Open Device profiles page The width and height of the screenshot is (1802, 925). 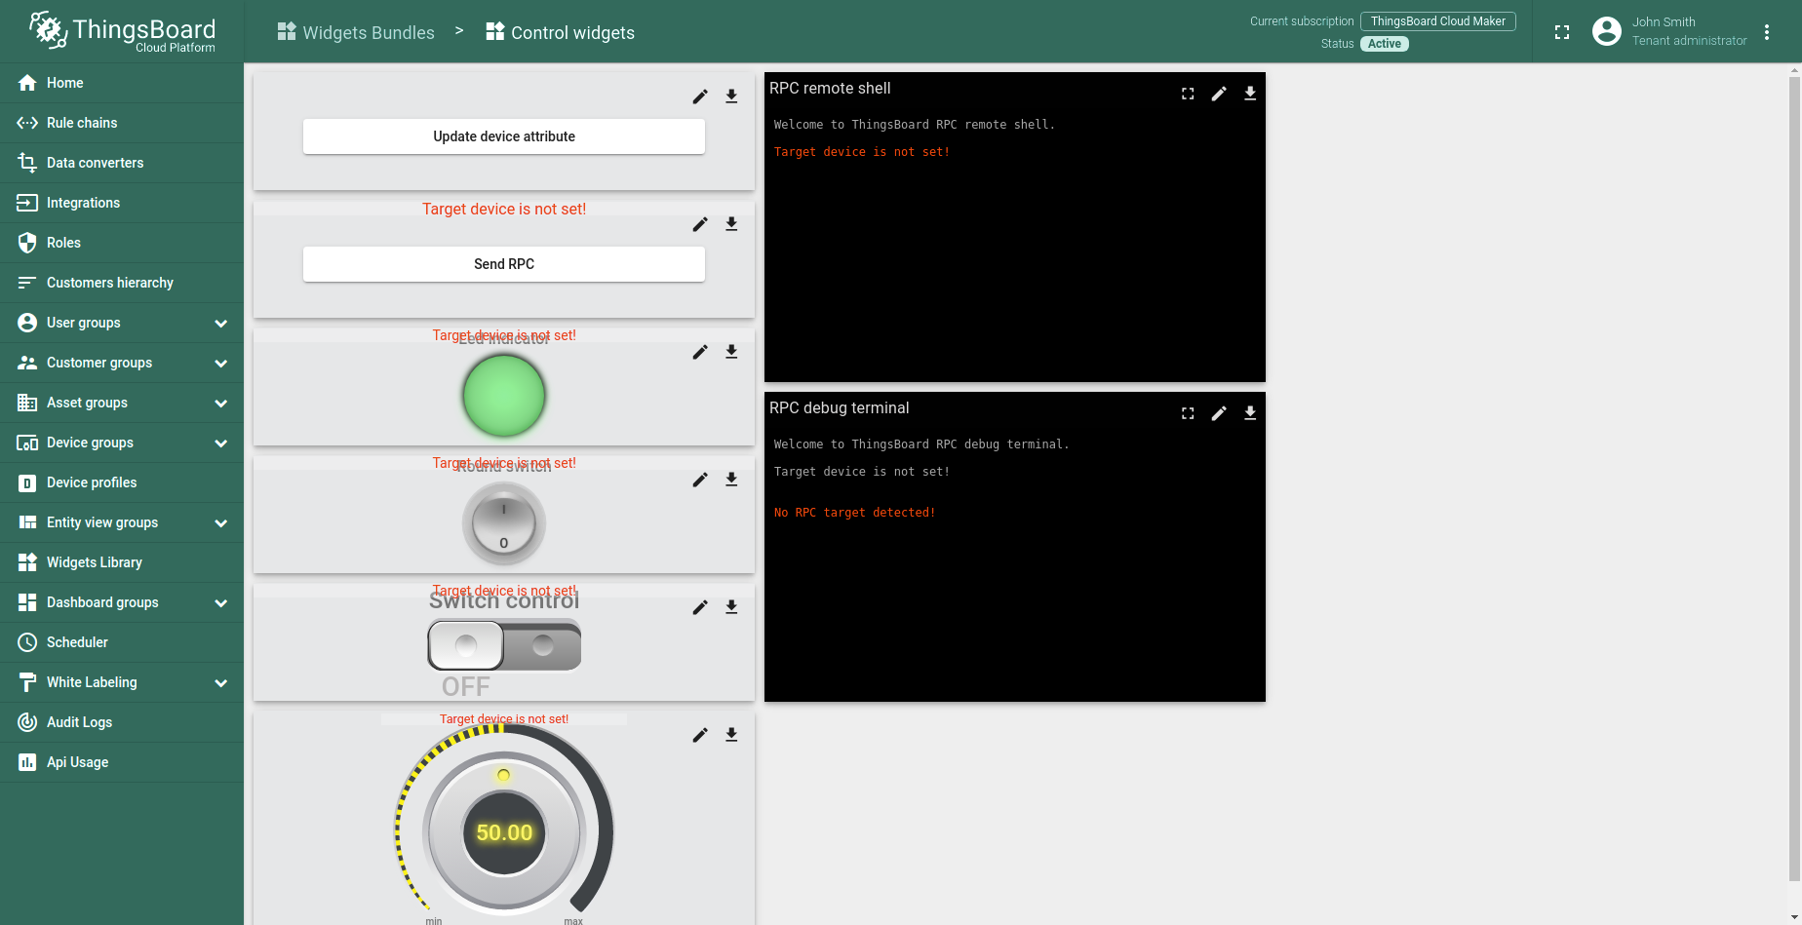click(x=122, y=482)
